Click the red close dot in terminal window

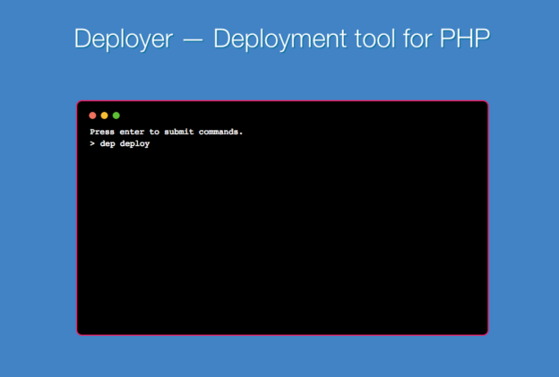pyautogui.click(x=92, y=116)
